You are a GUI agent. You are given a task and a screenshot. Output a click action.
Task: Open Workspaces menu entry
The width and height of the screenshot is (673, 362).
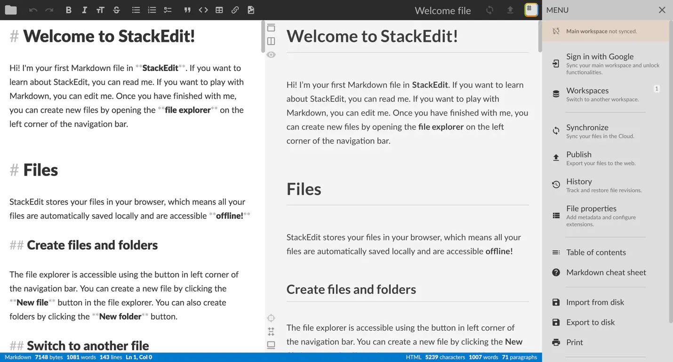click(606, 94)
